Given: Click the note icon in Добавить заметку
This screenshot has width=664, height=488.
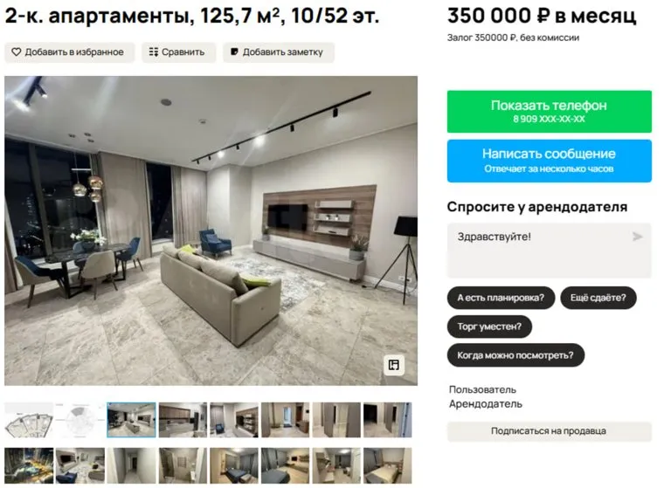Looking at the screenshot, I should pyautogui.click(x=234, y=52).
